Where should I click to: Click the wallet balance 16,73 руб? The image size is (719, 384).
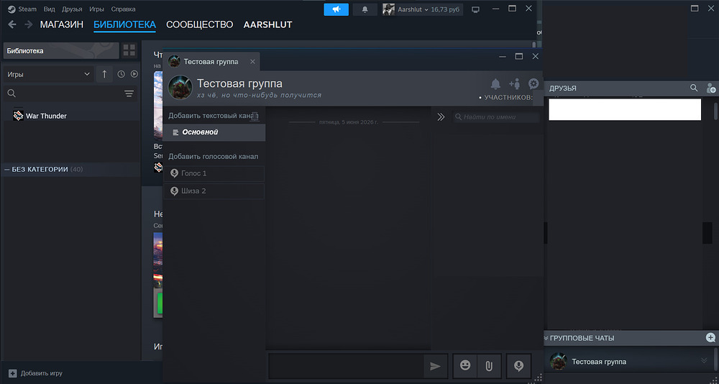[x=445, y=9]
